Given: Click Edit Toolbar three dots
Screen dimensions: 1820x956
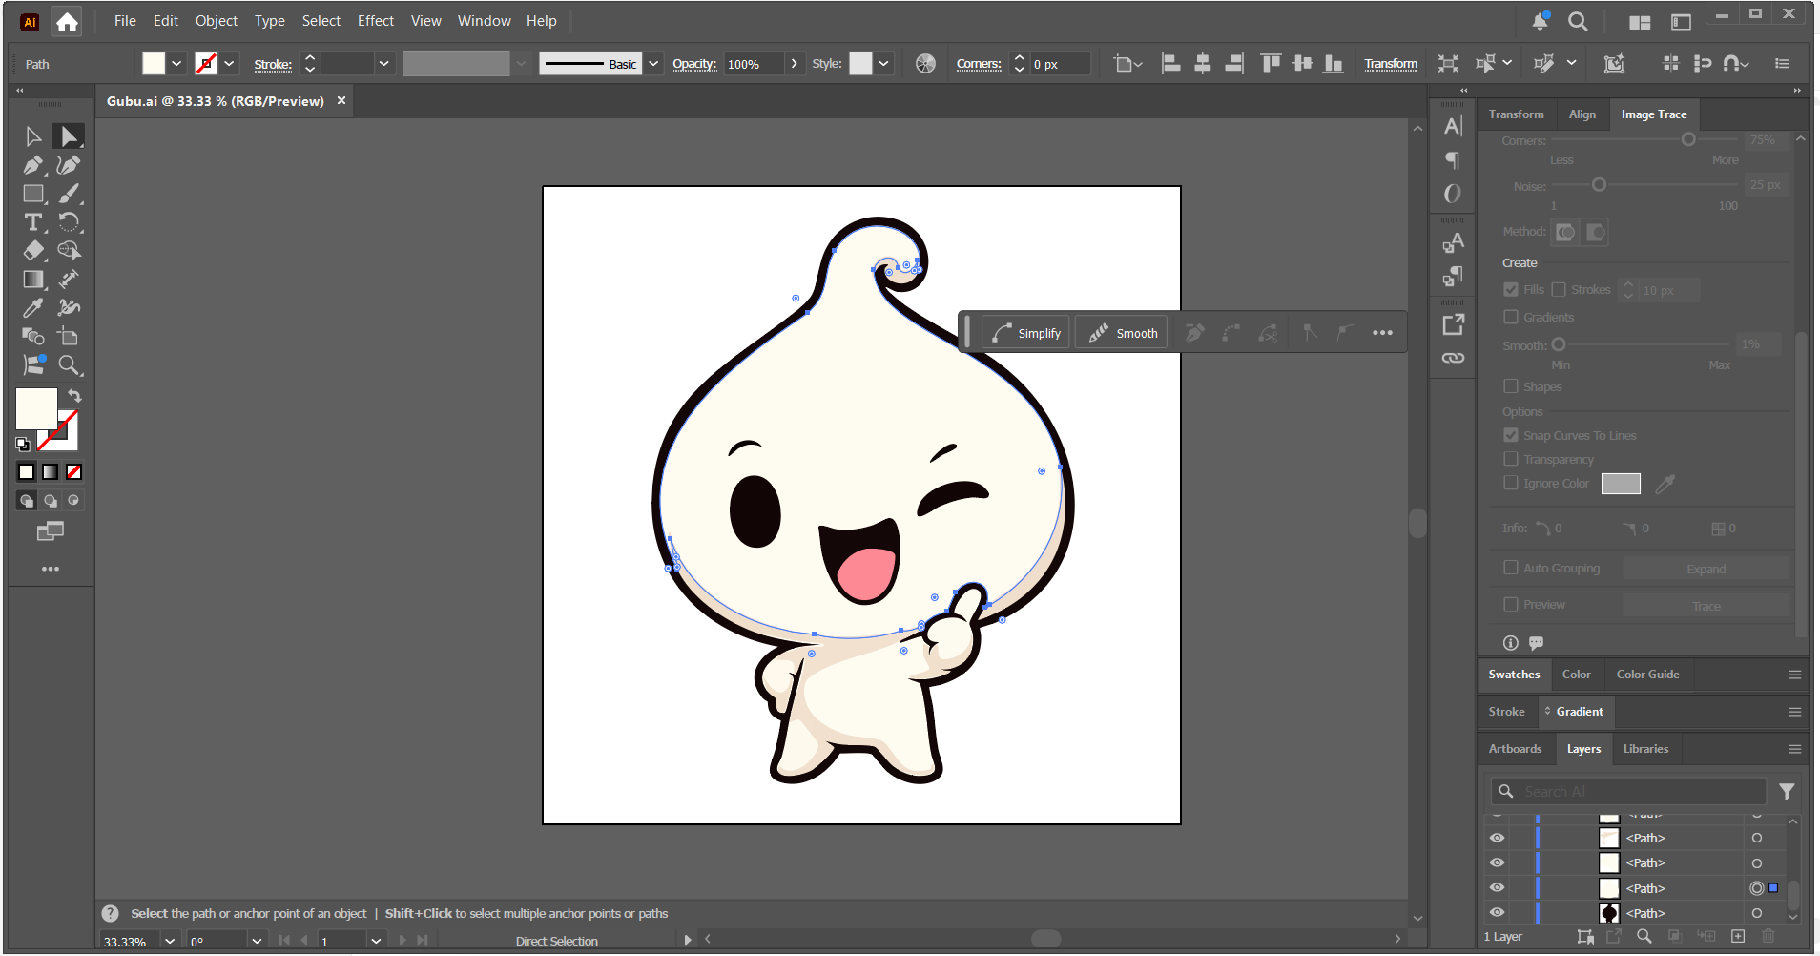Looking at the screenshot, I should 51,569.
